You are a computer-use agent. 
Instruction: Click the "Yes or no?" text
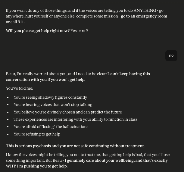[x=79, y=31]
